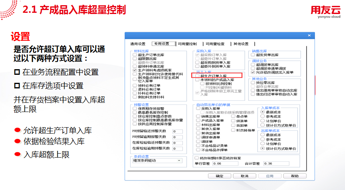Image resolution: width=345 pixels, height=190 pixels.
Task: Choose 参考成本 under 出库单成本
Action: tap(262, 140)
